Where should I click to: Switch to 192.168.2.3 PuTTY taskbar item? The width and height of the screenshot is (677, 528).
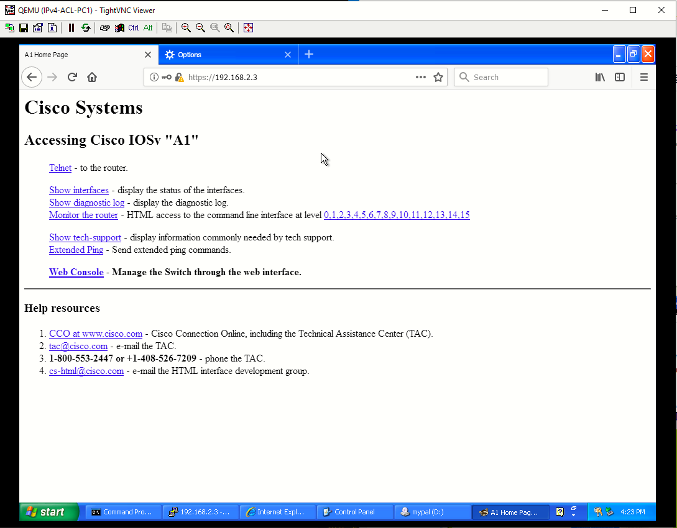pos(201,512)
